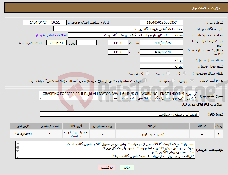The width and height of the screenshot is (228, 175).
Task: Click the remaining days field showing 3
Action: click(x=87, y=43)
